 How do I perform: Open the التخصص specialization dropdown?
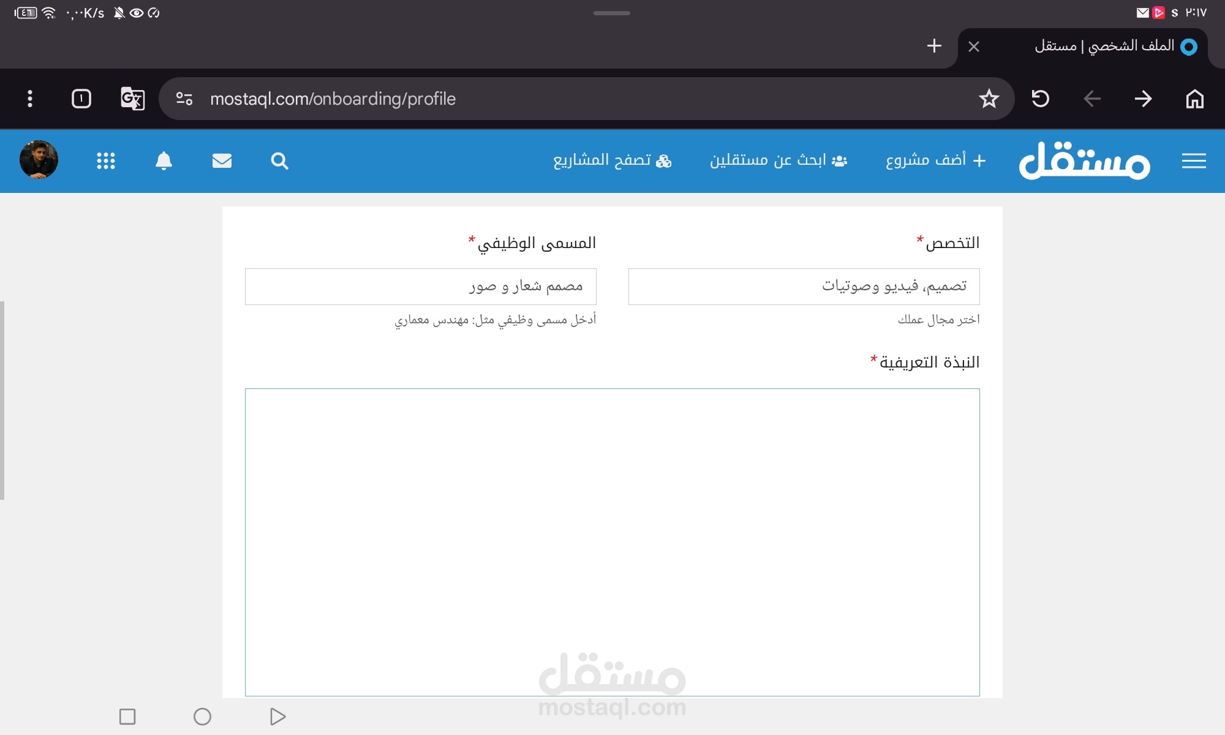click(x=804, y=286)
